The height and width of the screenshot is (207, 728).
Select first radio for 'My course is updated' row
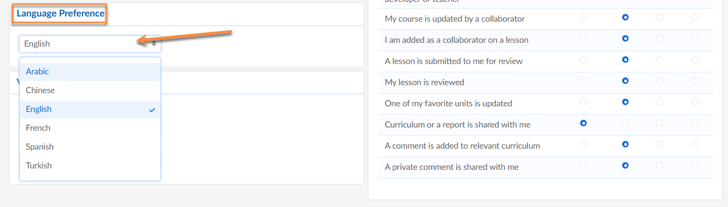pyautogui.click(x=584, y=17)
